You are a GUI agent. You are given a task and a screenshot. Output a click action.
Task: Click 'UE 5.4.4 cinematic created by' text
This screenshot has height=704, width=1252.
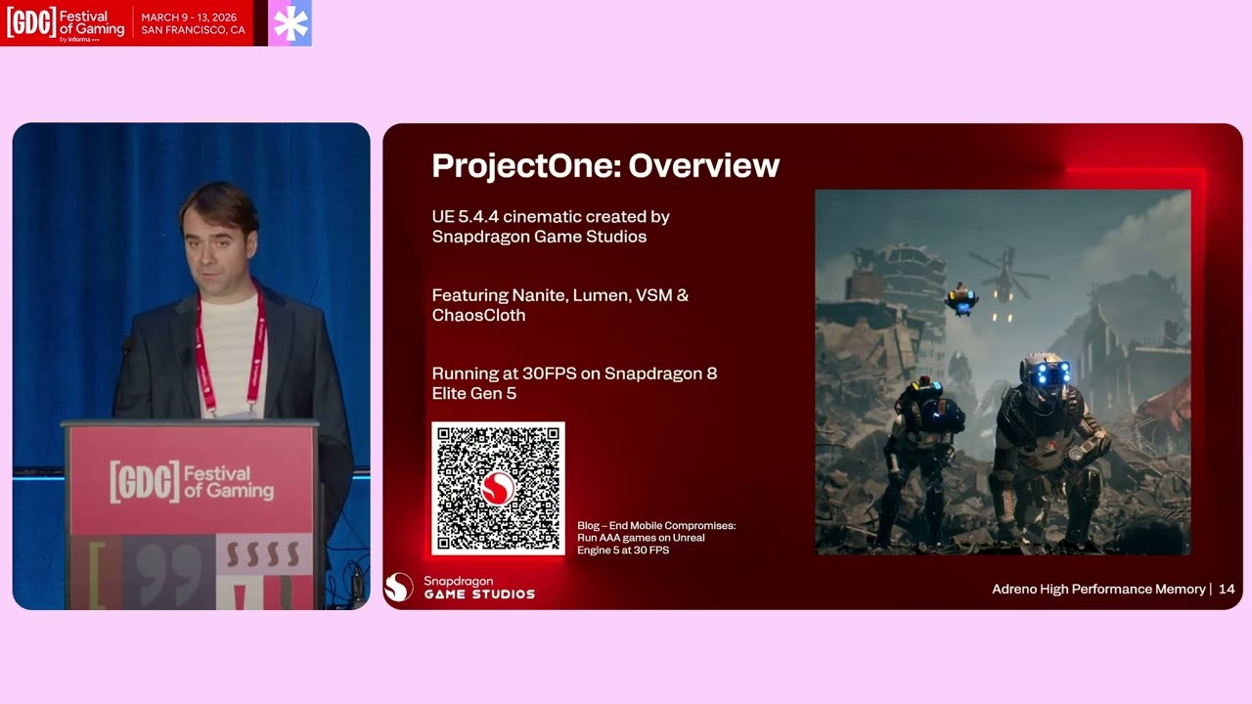[551, 216]
